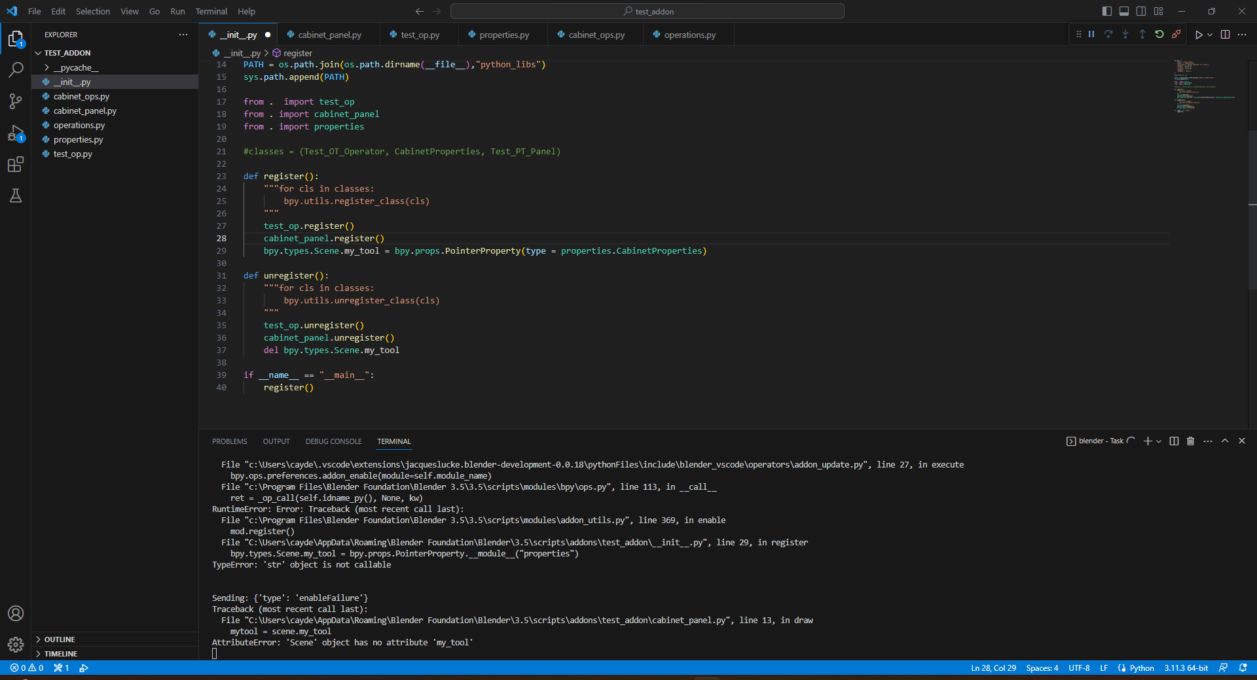1257x680 pixels.
Task: Open the DEBUG CONSOLE panel tab
Action: pyautogui.click(x=333, y=441)
